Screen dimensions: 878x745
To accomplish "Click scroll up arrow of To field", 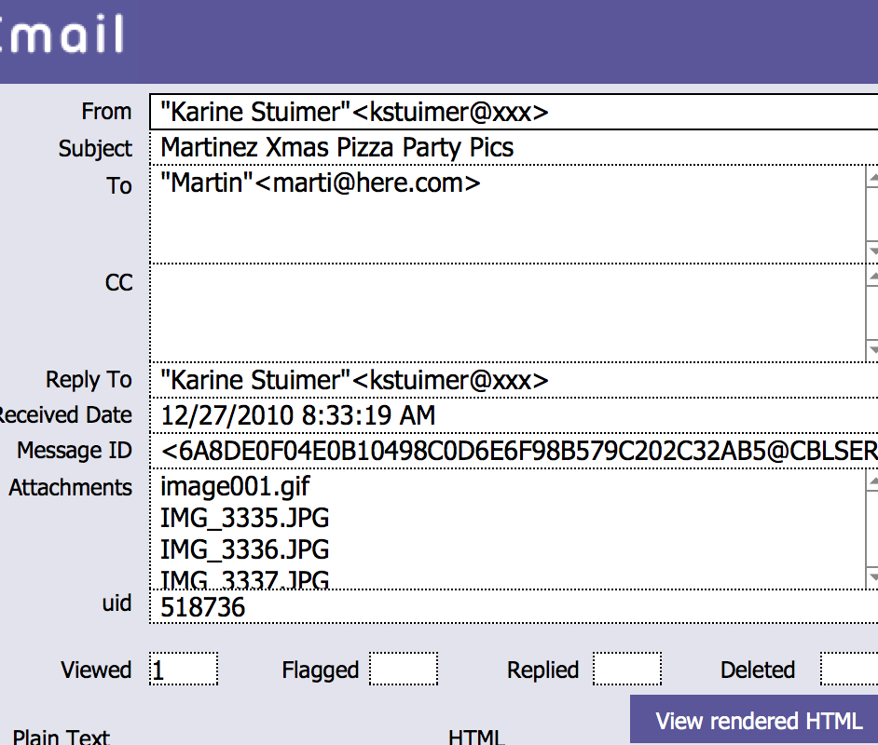I will [872, 179].
